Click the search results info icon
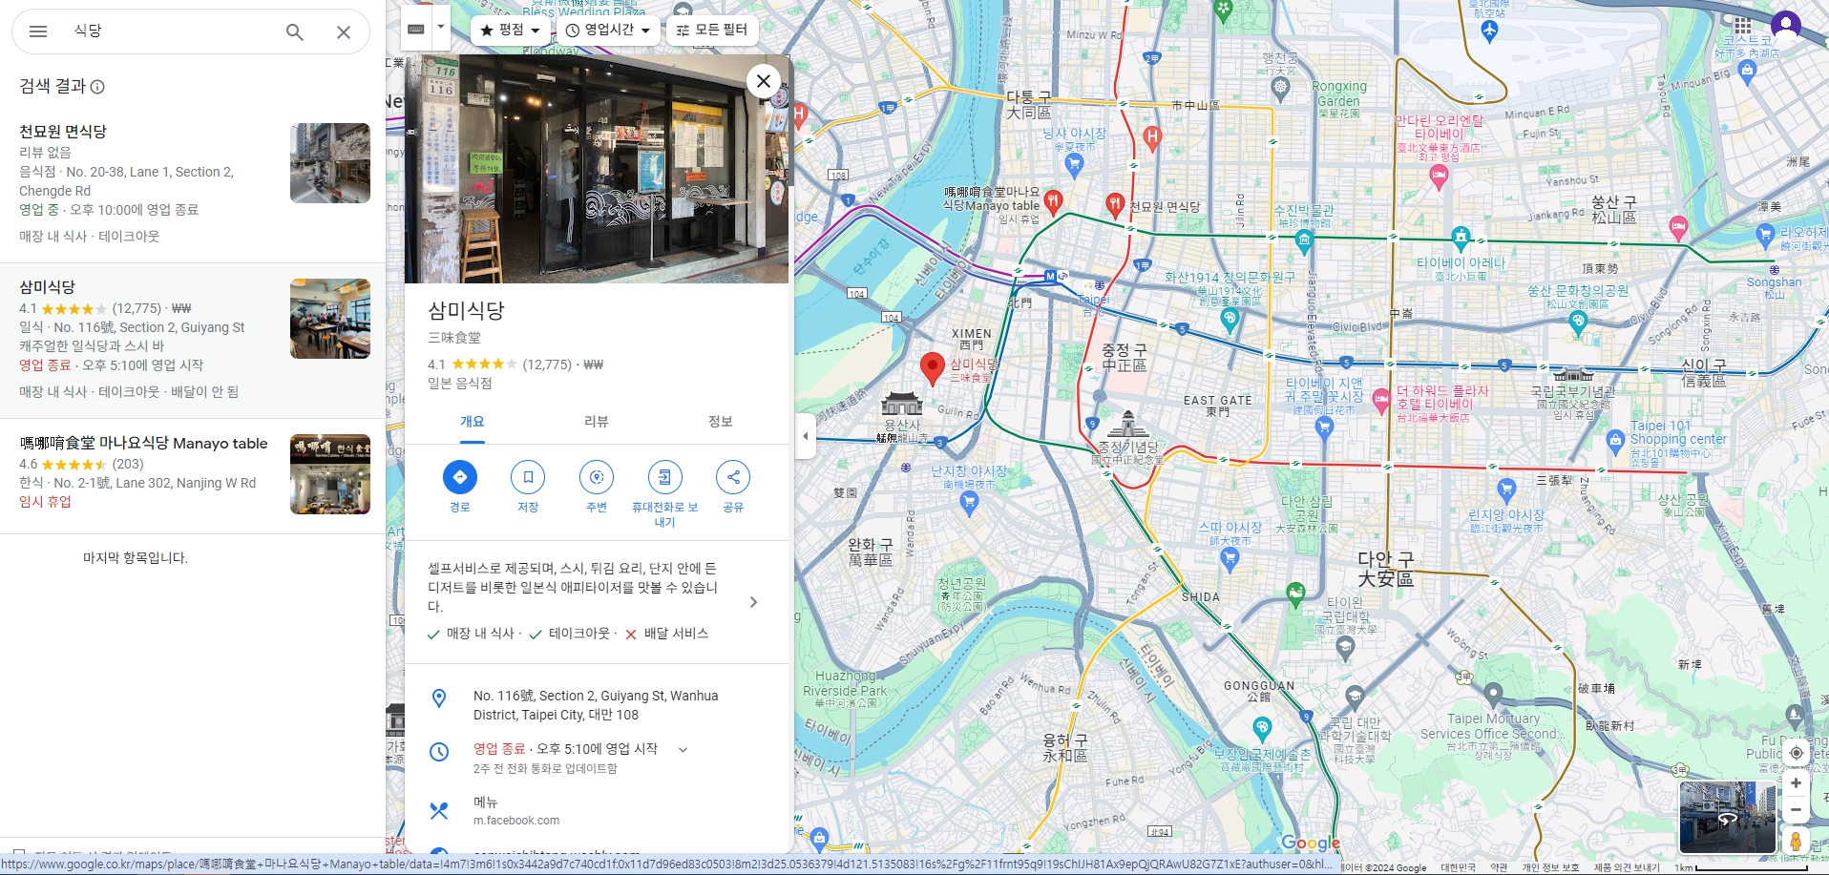The image size is (1829, 875). click(x=97, y=87)
